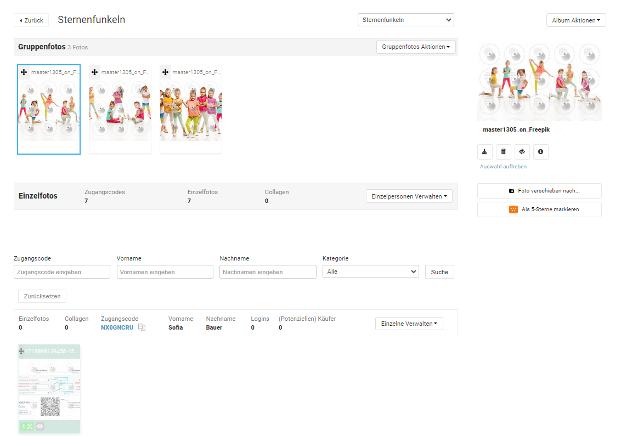The width and height of the screenshot is (621, 436).
Task: Toggle photo visibility with crossed-eye icon
Action: (522, 152)
